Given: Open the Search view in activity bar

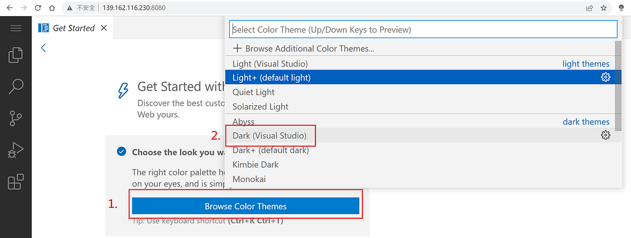Looking at the screenshot, I should point(15,86).
